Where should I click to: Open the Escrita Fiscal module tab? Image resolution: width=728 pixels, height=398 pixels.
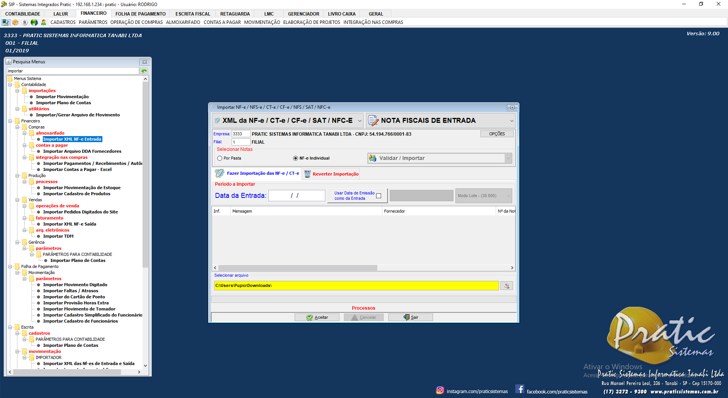[x=193, y=14]
